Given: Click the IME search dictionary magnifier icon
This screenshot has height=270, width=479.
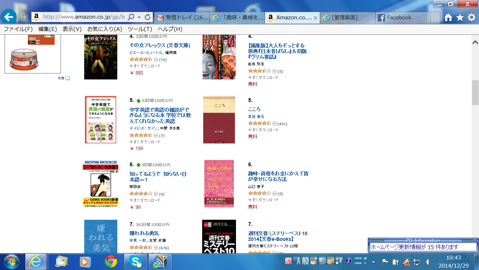Looking at the screenshot, I should coord(322,261).
